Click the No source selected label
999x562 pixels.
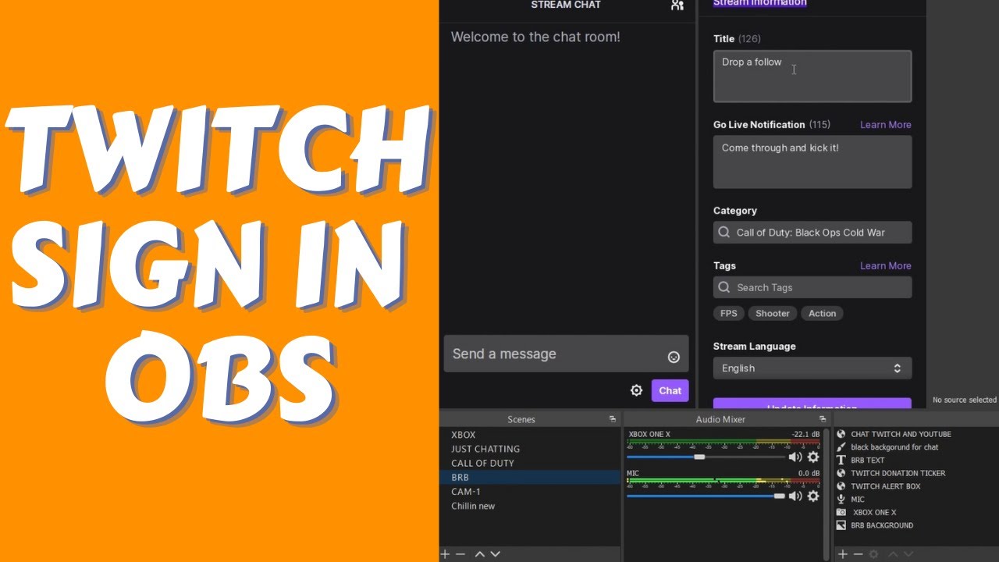coord(965,400)
